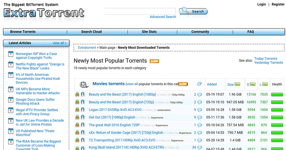
Task: Magnet link icon for The great Wall
Action: tap(83, 125)
